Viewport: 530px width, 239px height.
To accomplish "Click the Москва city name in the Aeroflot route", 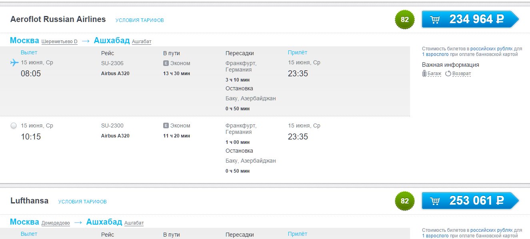I will 24,40.
